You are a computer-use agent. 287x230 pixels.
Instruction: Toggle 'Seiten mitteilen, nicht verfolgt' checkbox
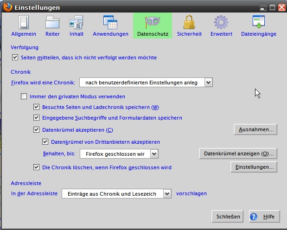pos(15,57)
